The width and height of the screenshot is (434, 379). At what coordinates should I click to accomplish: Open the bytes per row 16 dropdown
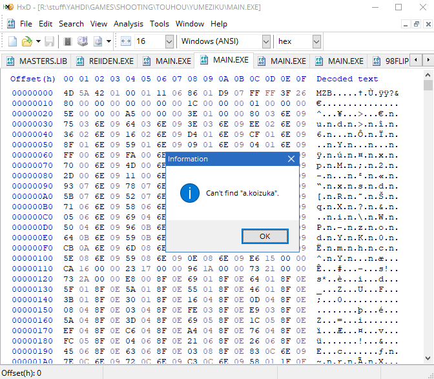pyautogui.click(x=169, y=42)
